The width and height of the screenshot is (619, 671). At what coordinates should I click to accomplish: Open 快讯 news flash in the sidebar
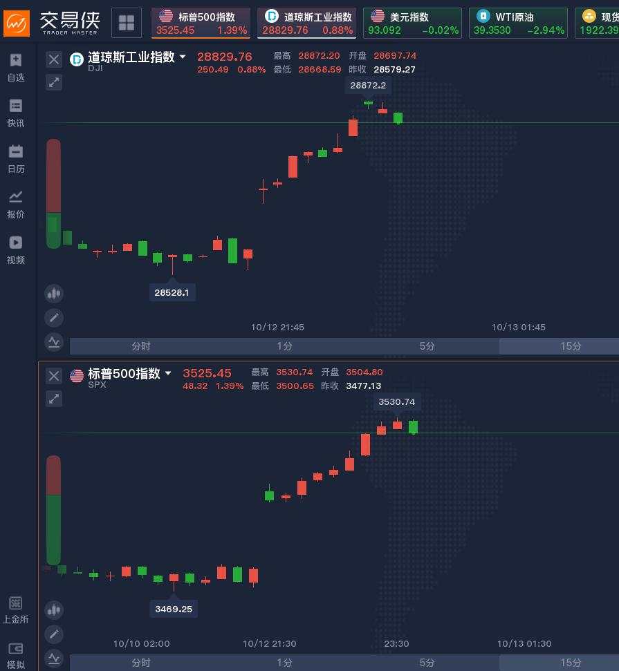pos(16,113)
